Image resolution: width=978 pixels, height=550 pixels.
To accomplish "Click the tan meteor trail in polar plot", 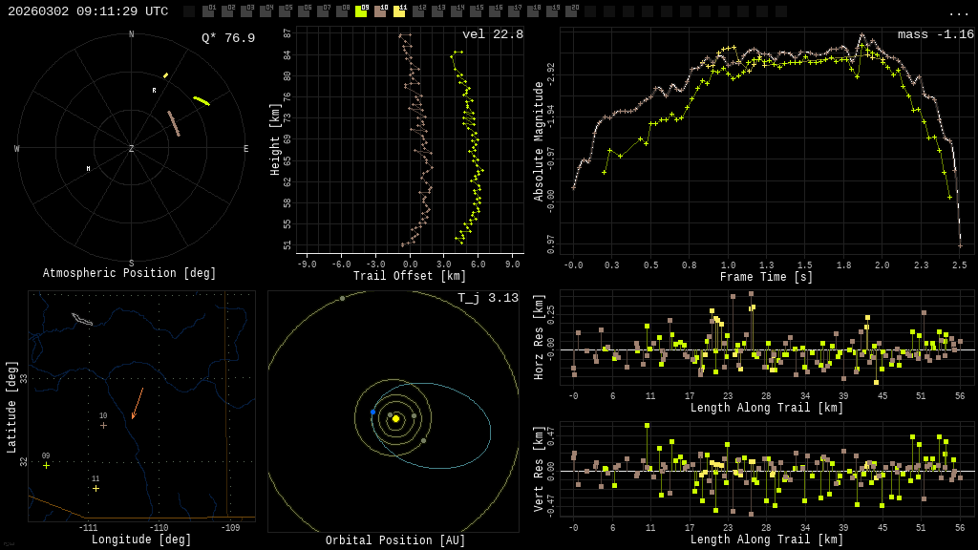I will pyautogui.click(x=174, y=123).
